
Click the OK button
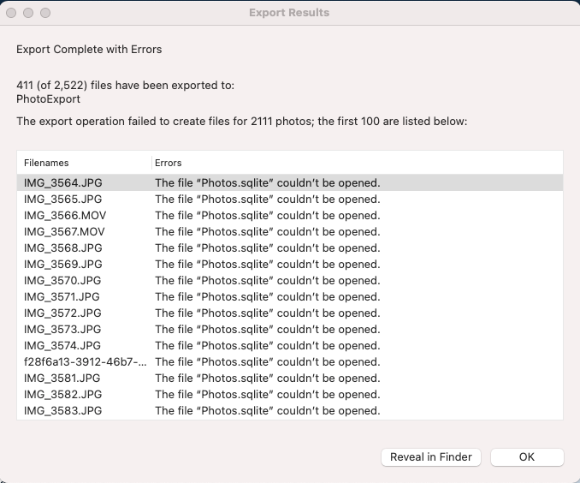527,457
